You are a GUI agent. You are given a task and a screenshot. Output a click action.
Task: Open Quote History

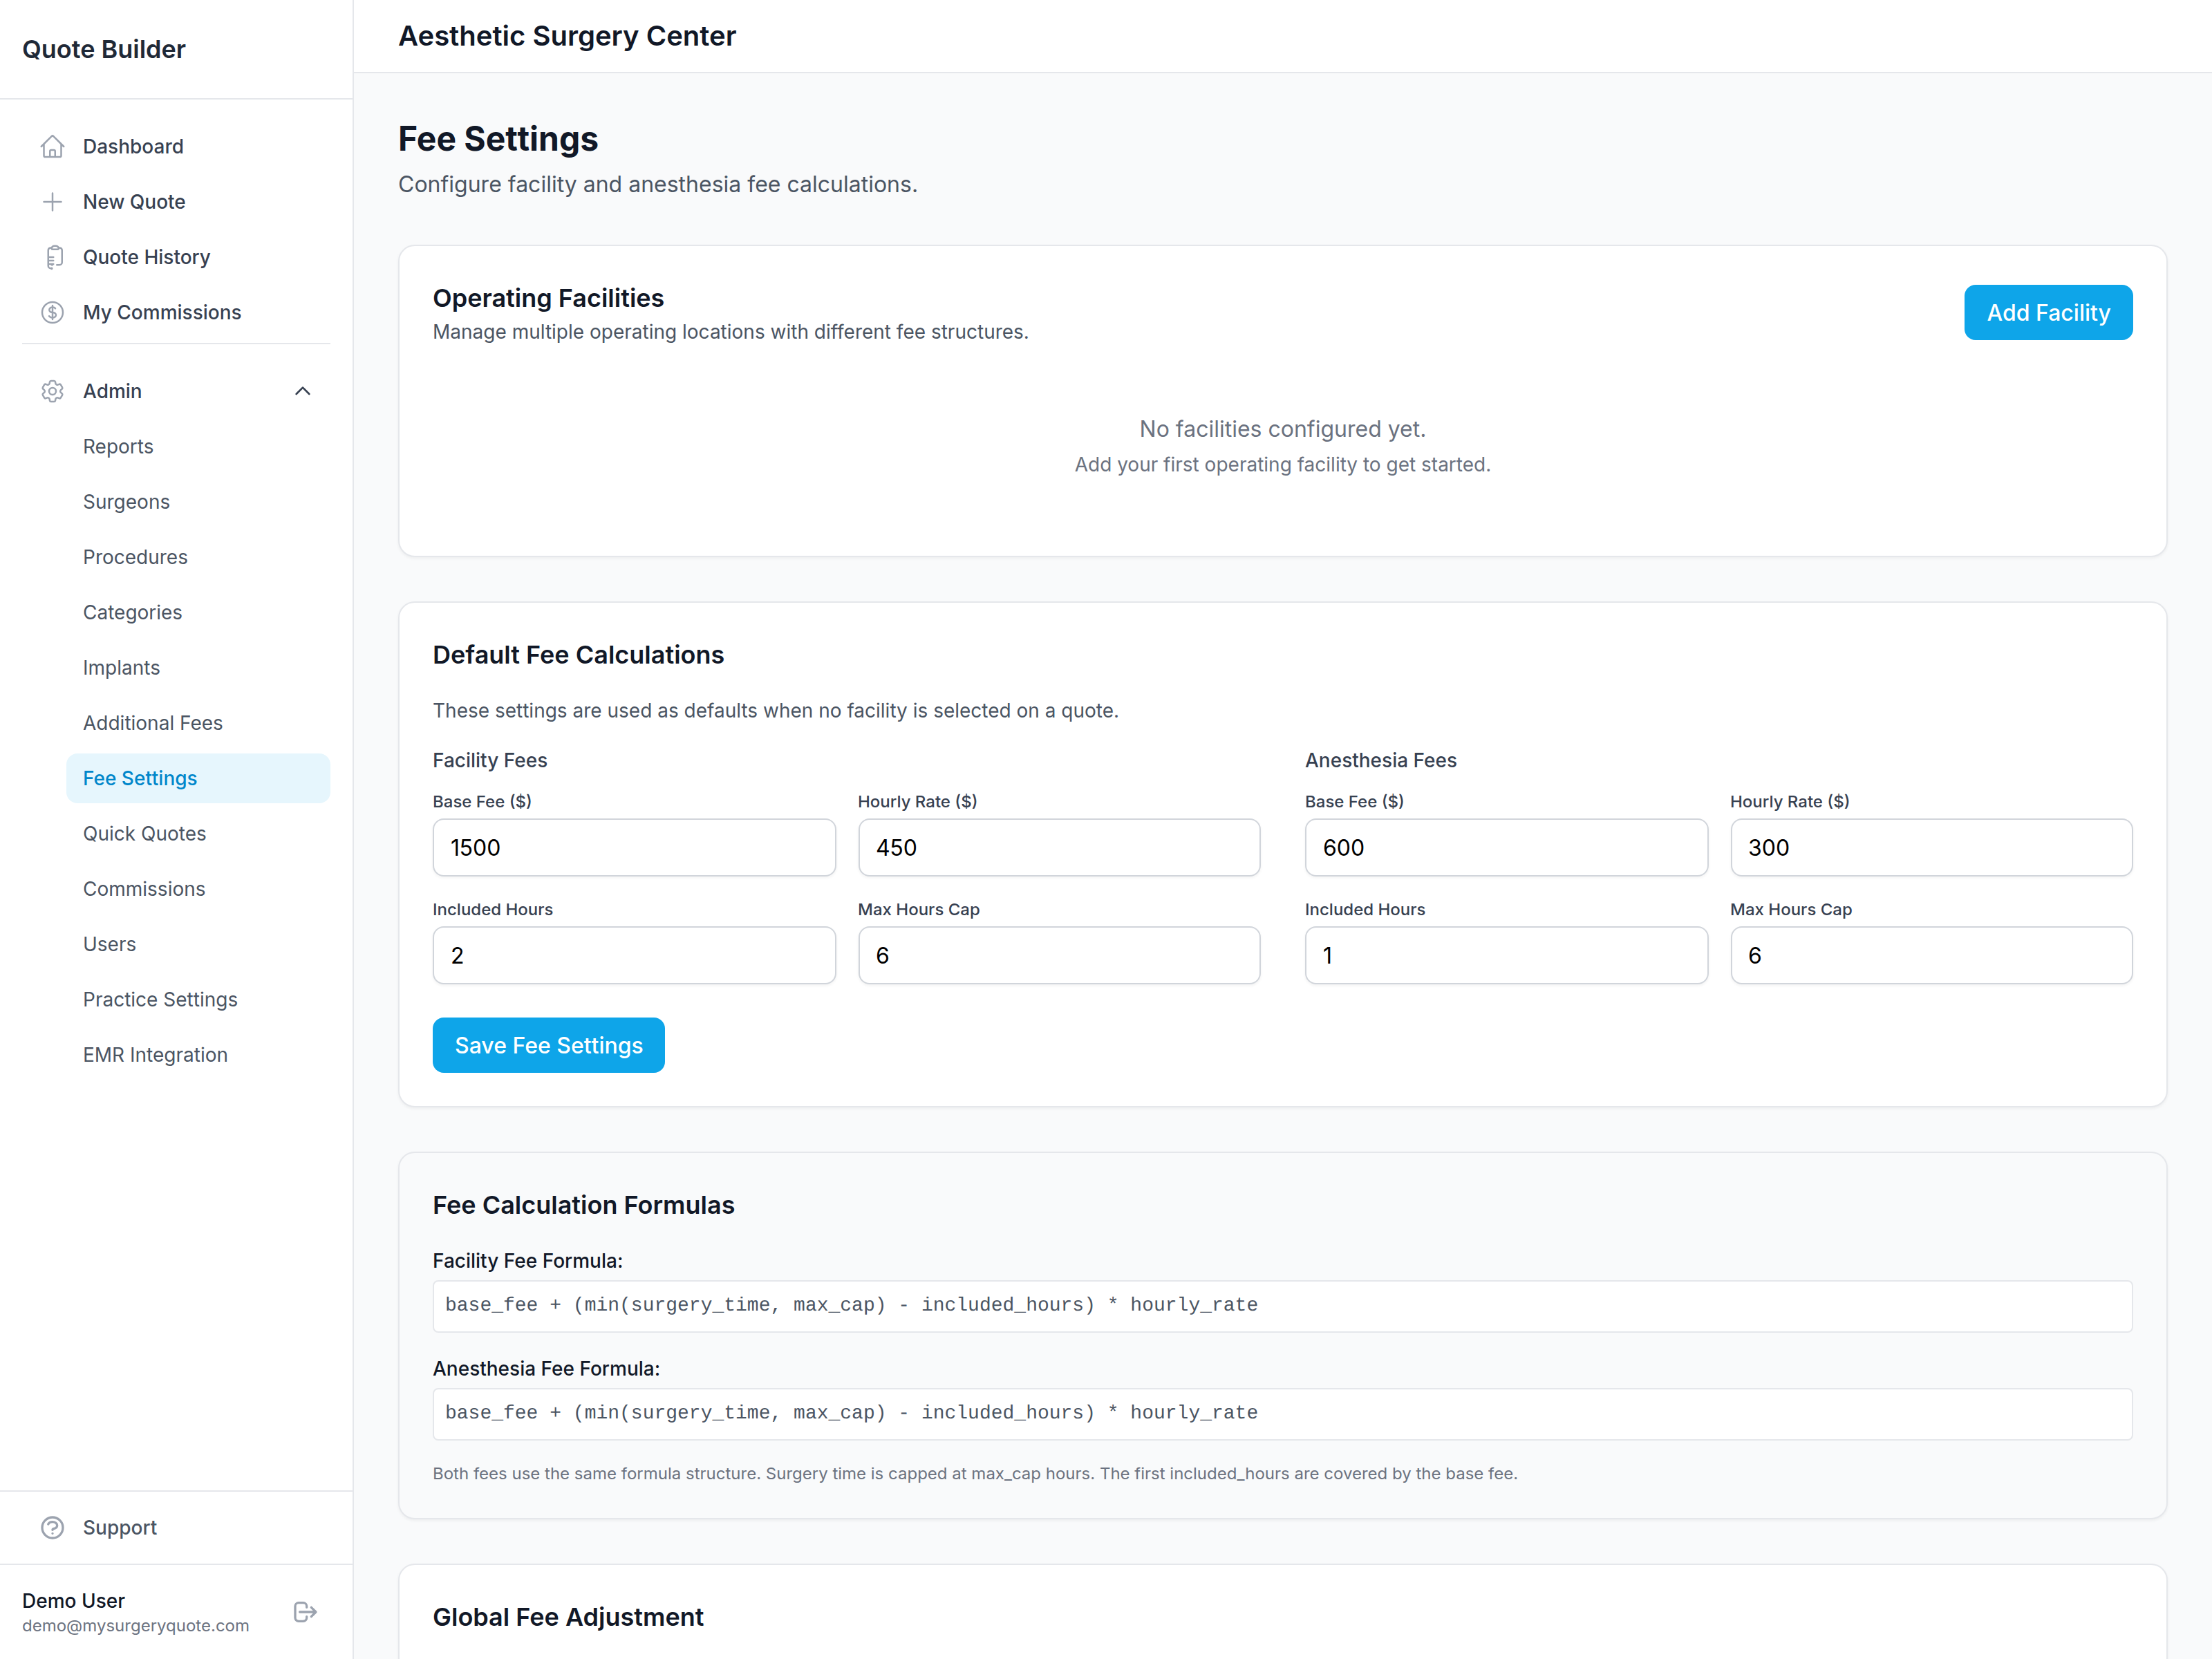click(176, 257)
